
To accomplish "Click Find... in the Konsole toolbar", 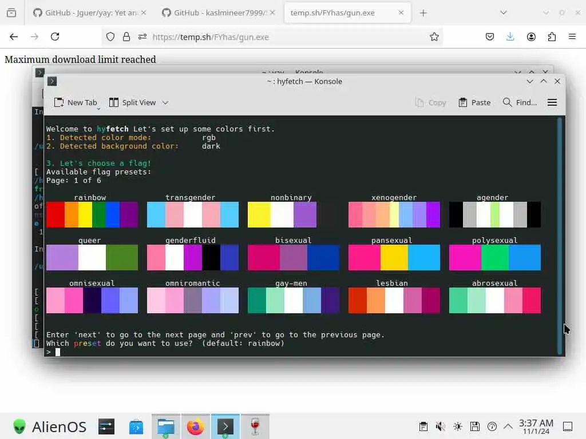I will pyautogui.click(x=520, y=102).
